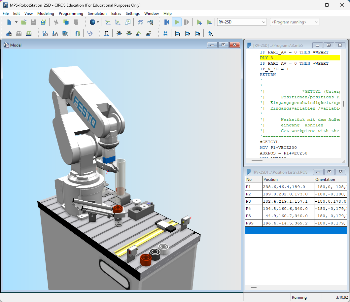
Task: Open the Help menu
Action: (167, 14)
